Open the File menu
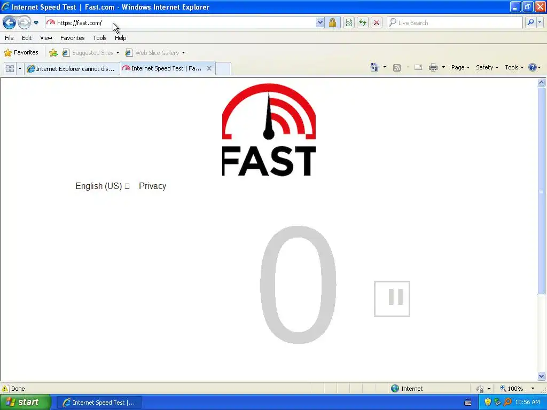The width and height of the screenshot is (547, 410). [9, 38]
